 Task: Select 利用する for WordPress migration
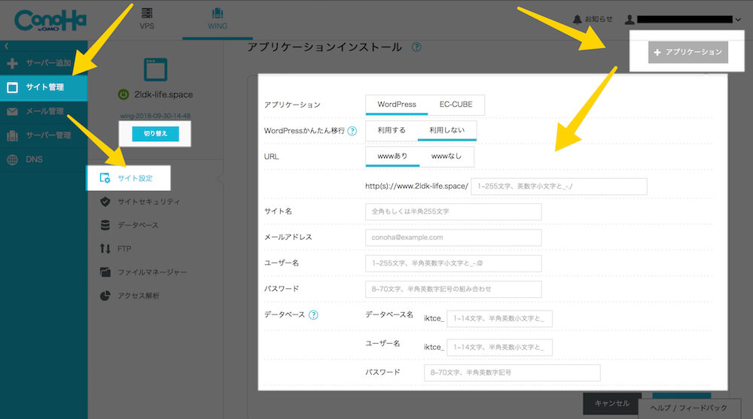(392, 131)
